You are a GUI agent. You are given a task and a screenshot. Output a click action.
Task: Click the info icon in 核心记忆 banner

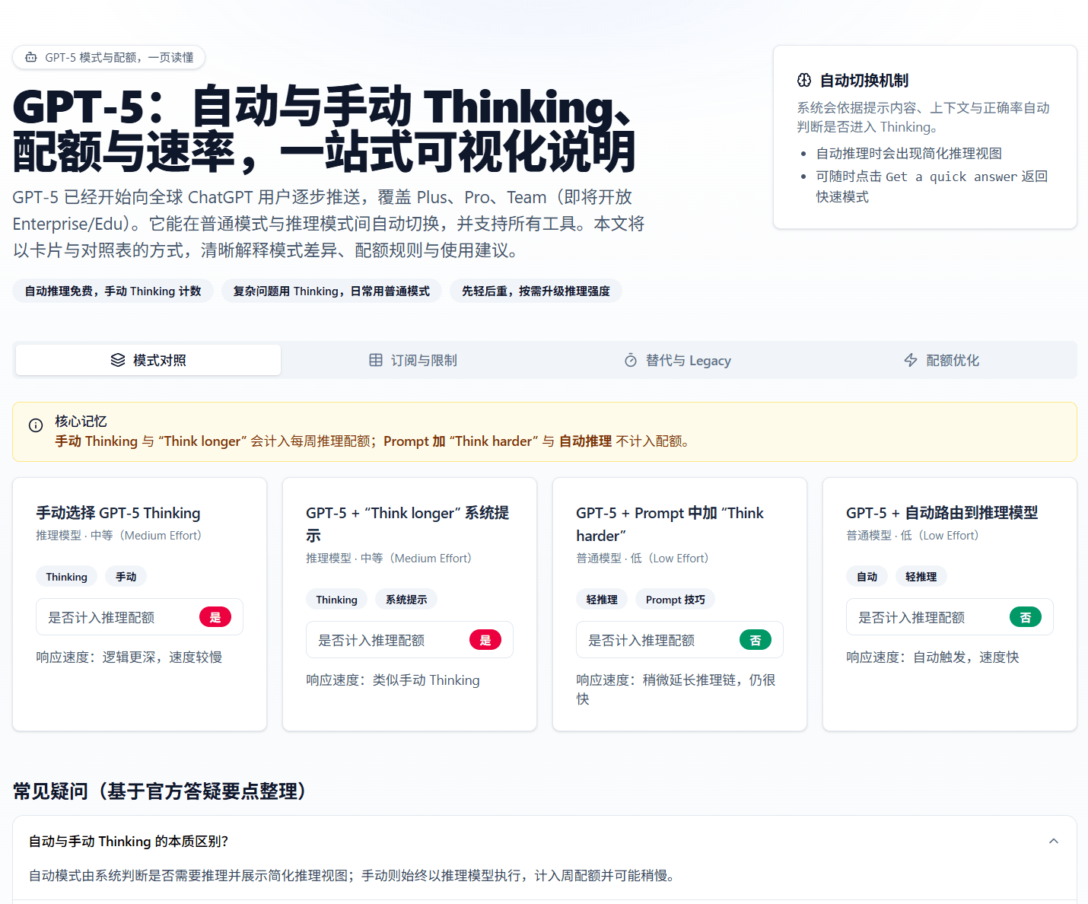click(36, 425)
